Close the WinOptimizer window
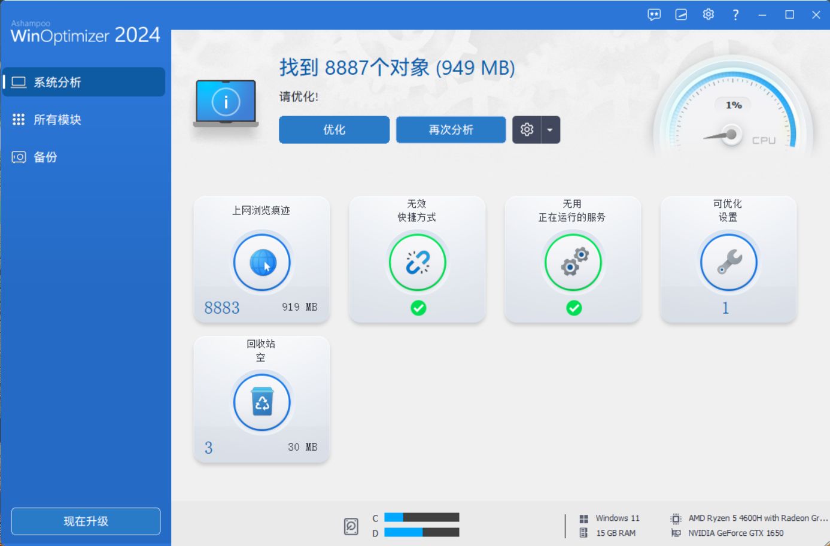 click(817, 15)
